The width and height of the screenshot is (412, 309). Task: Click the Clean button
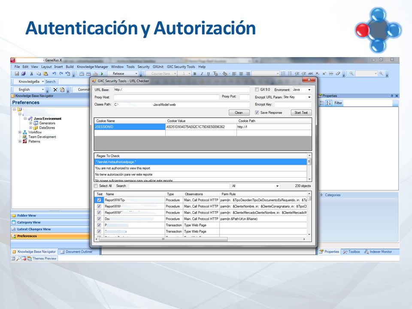[239, 112]
